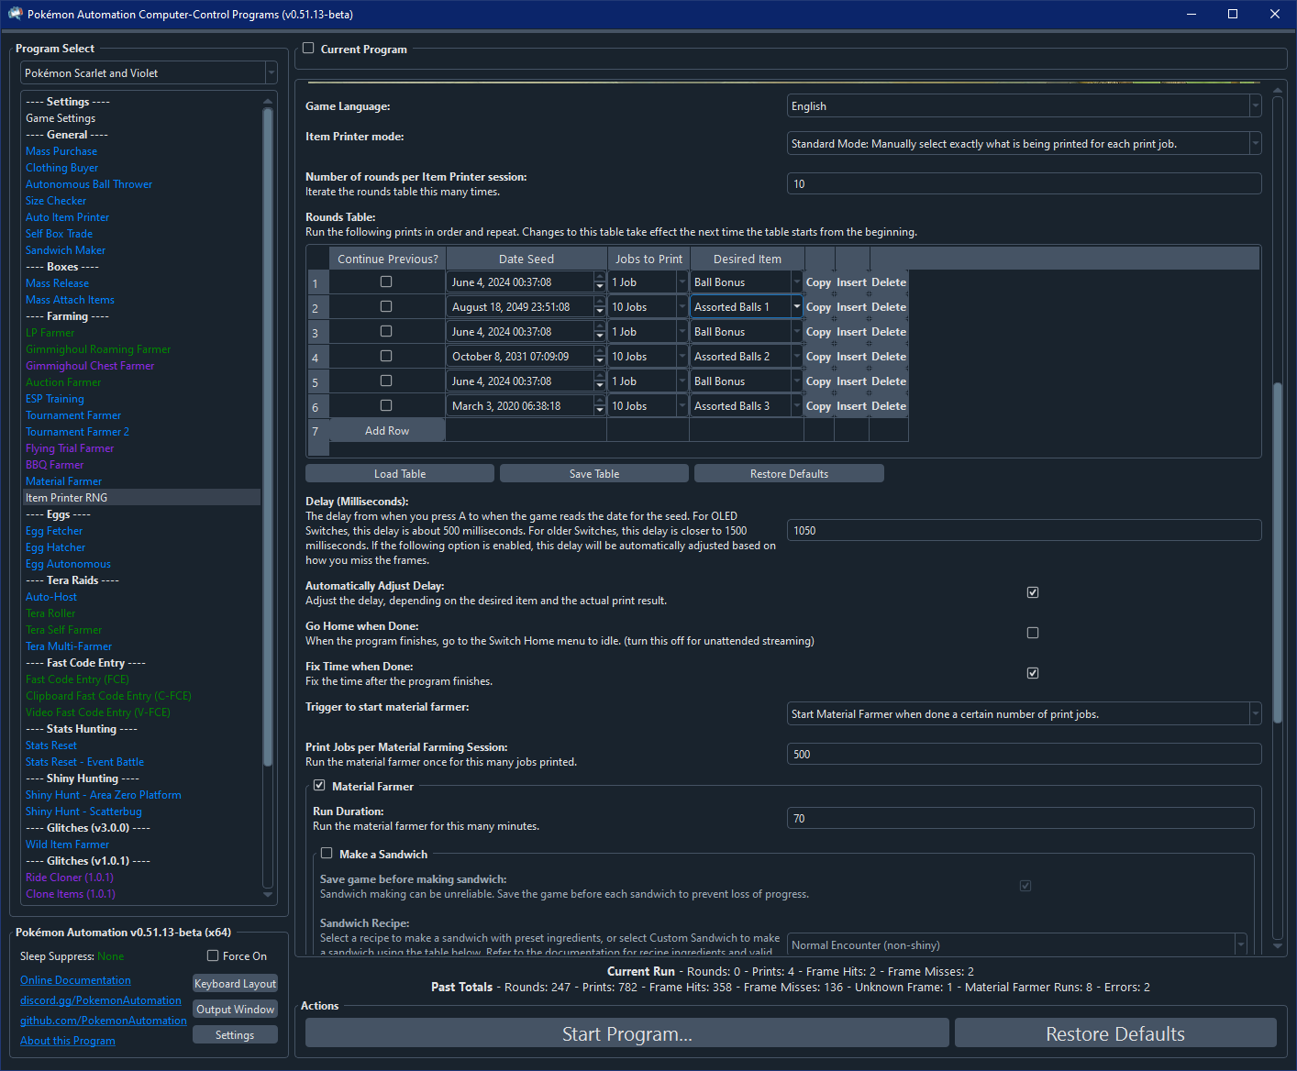
Task: Click the Delay milliseconds input field
Action: coord(1024,531)
